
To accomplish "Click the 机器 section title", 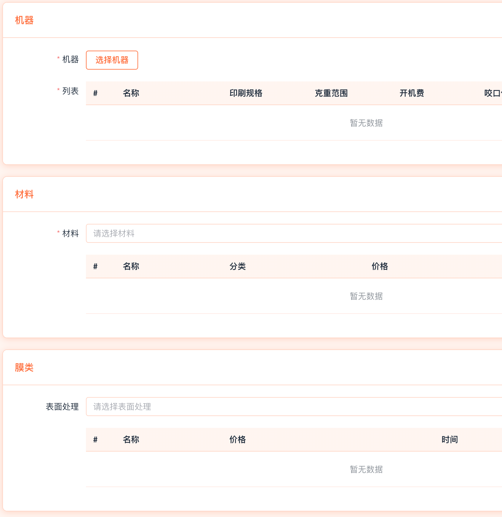I will click(24, 20).
